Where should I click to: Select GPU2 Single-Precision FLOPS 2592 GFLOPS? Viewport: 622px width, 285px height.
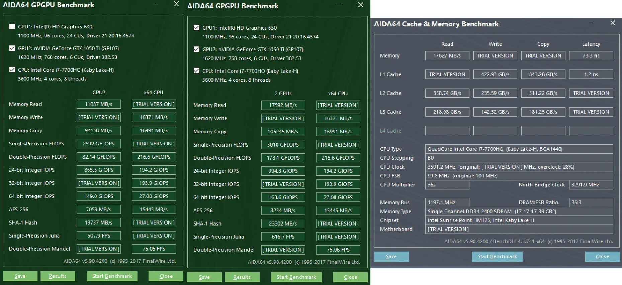(x=99, y=144)
